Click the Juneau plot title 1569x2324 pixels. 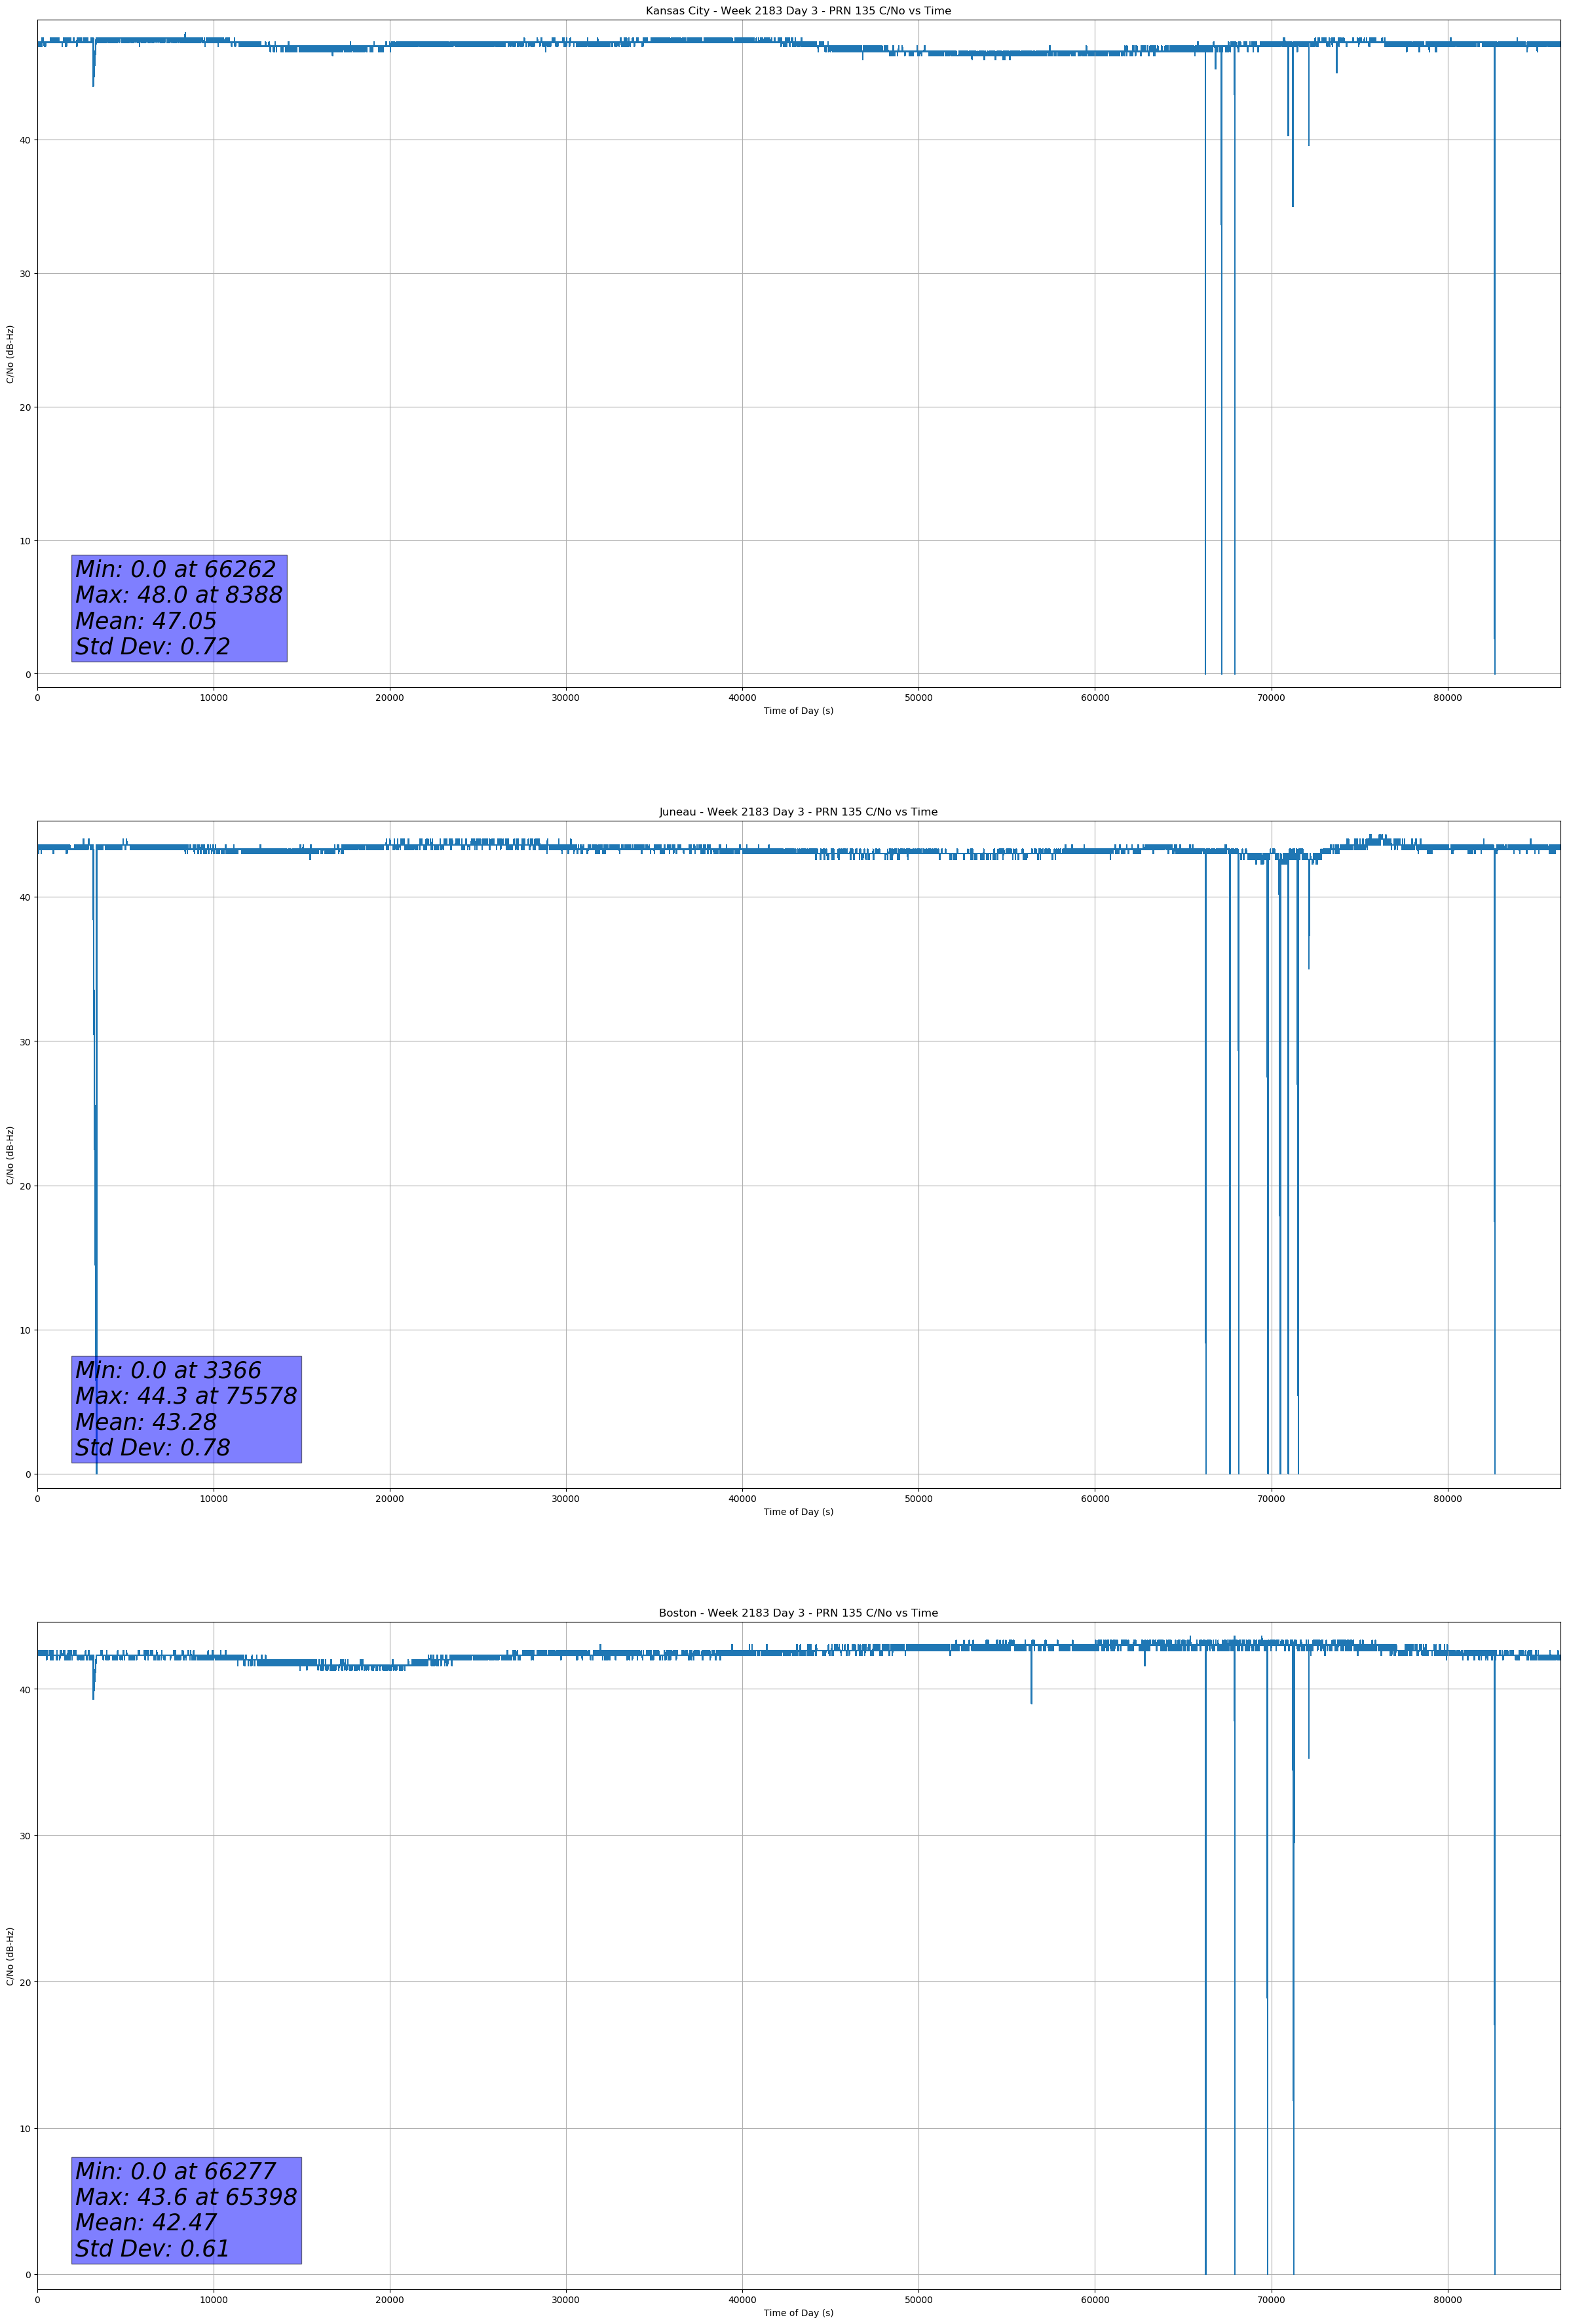pos(798,812)
